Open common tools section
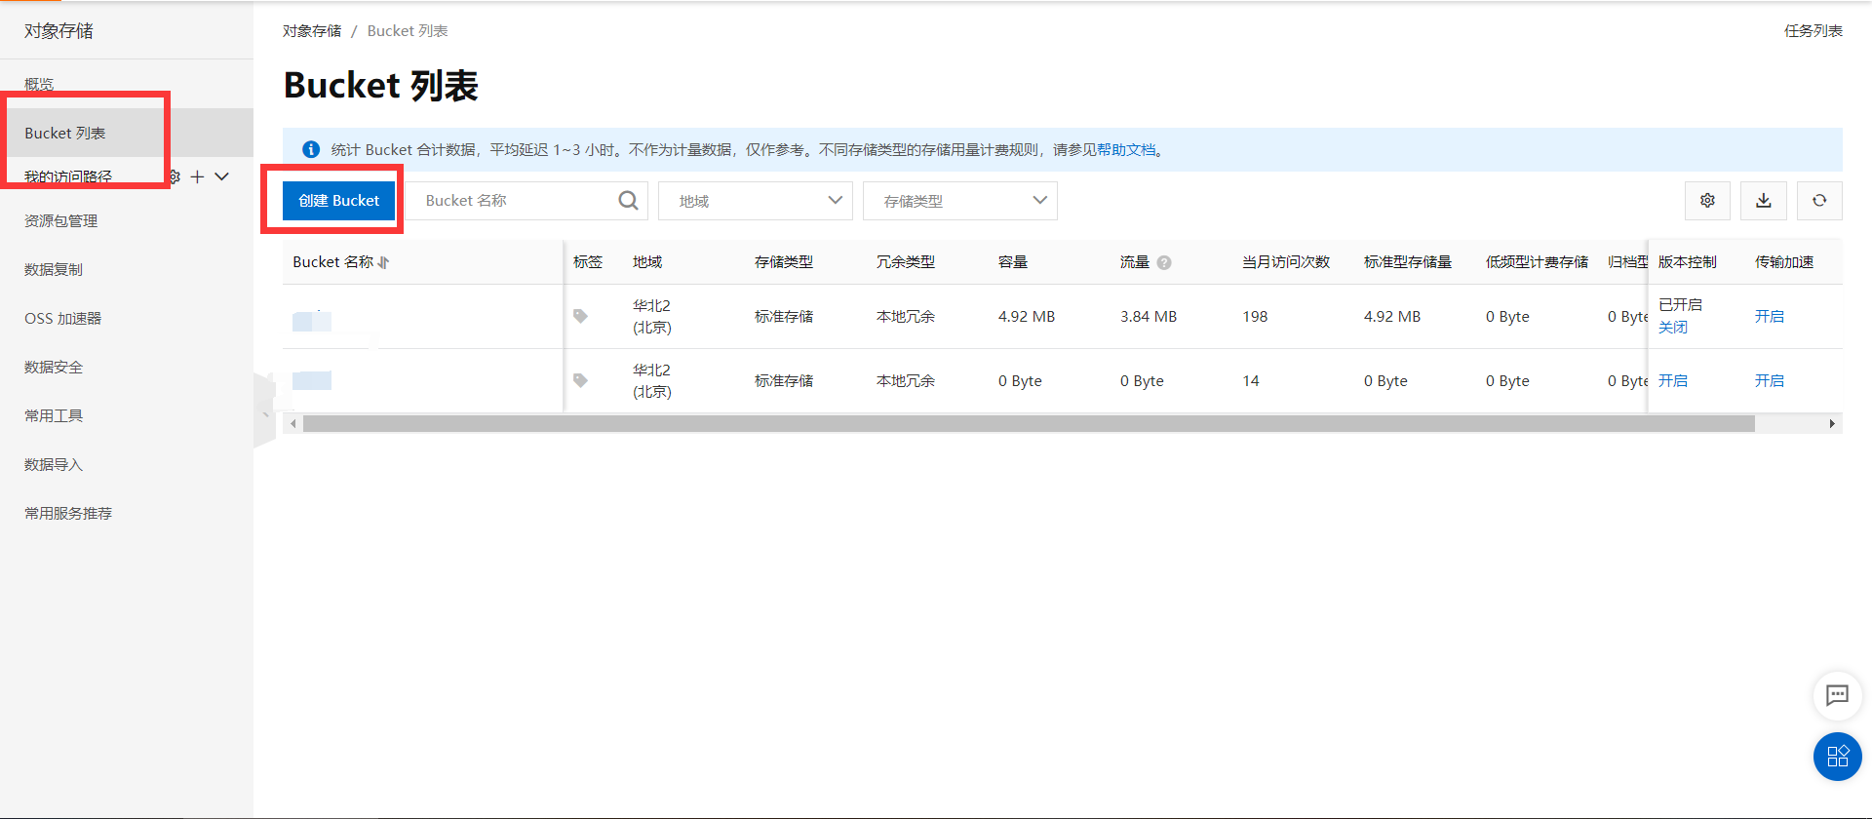Screen dimensions: 1872x819 (x=54, y=415)
